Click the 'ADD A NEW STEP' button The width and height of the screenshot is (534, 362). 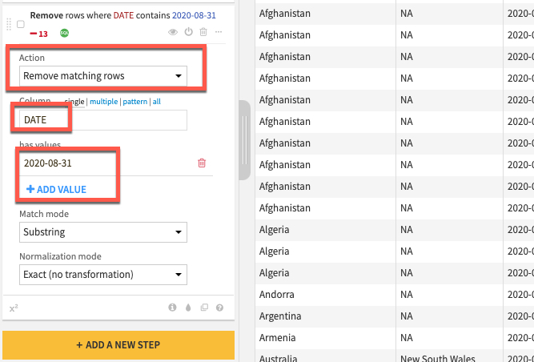coord(118,345)
